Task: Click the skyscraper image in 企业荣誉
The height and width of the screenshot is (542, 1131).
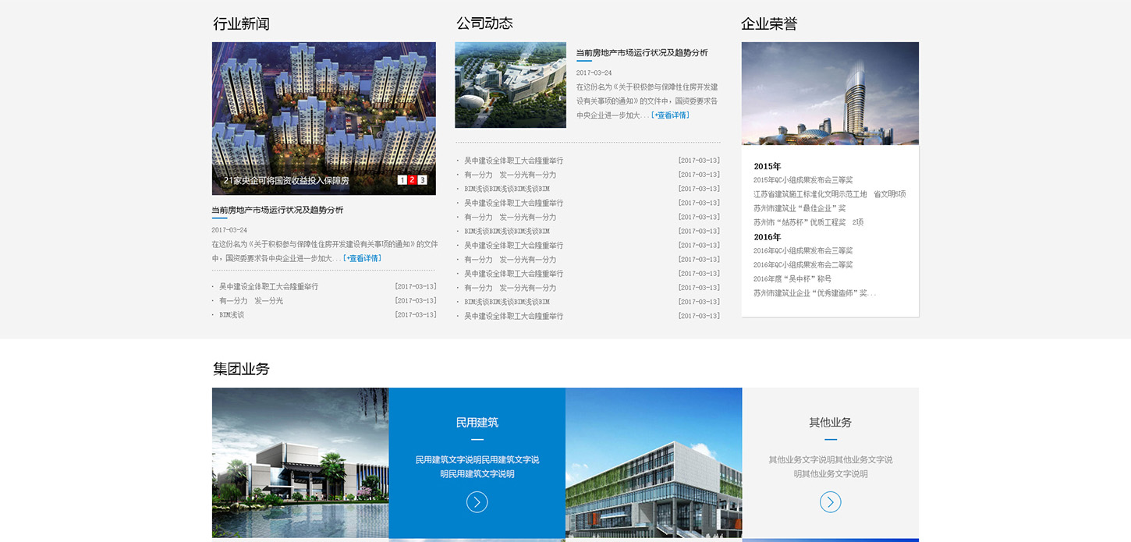Action: point(830,94)
